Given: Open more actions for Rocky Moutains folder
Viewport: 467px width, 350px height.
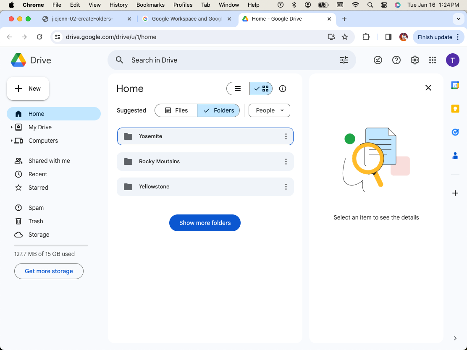Looking at the screenshot, I should 286,162.
